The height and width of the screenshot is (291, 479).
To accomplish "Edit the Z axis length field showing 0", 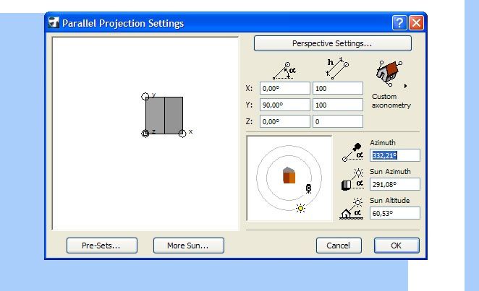I will tap(338, 121).
